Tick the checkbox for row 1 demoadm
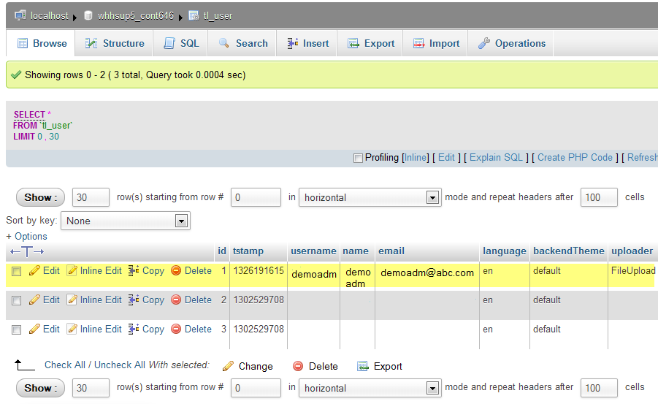Viewport: 658px width, 404px height. tap(16, 272)
